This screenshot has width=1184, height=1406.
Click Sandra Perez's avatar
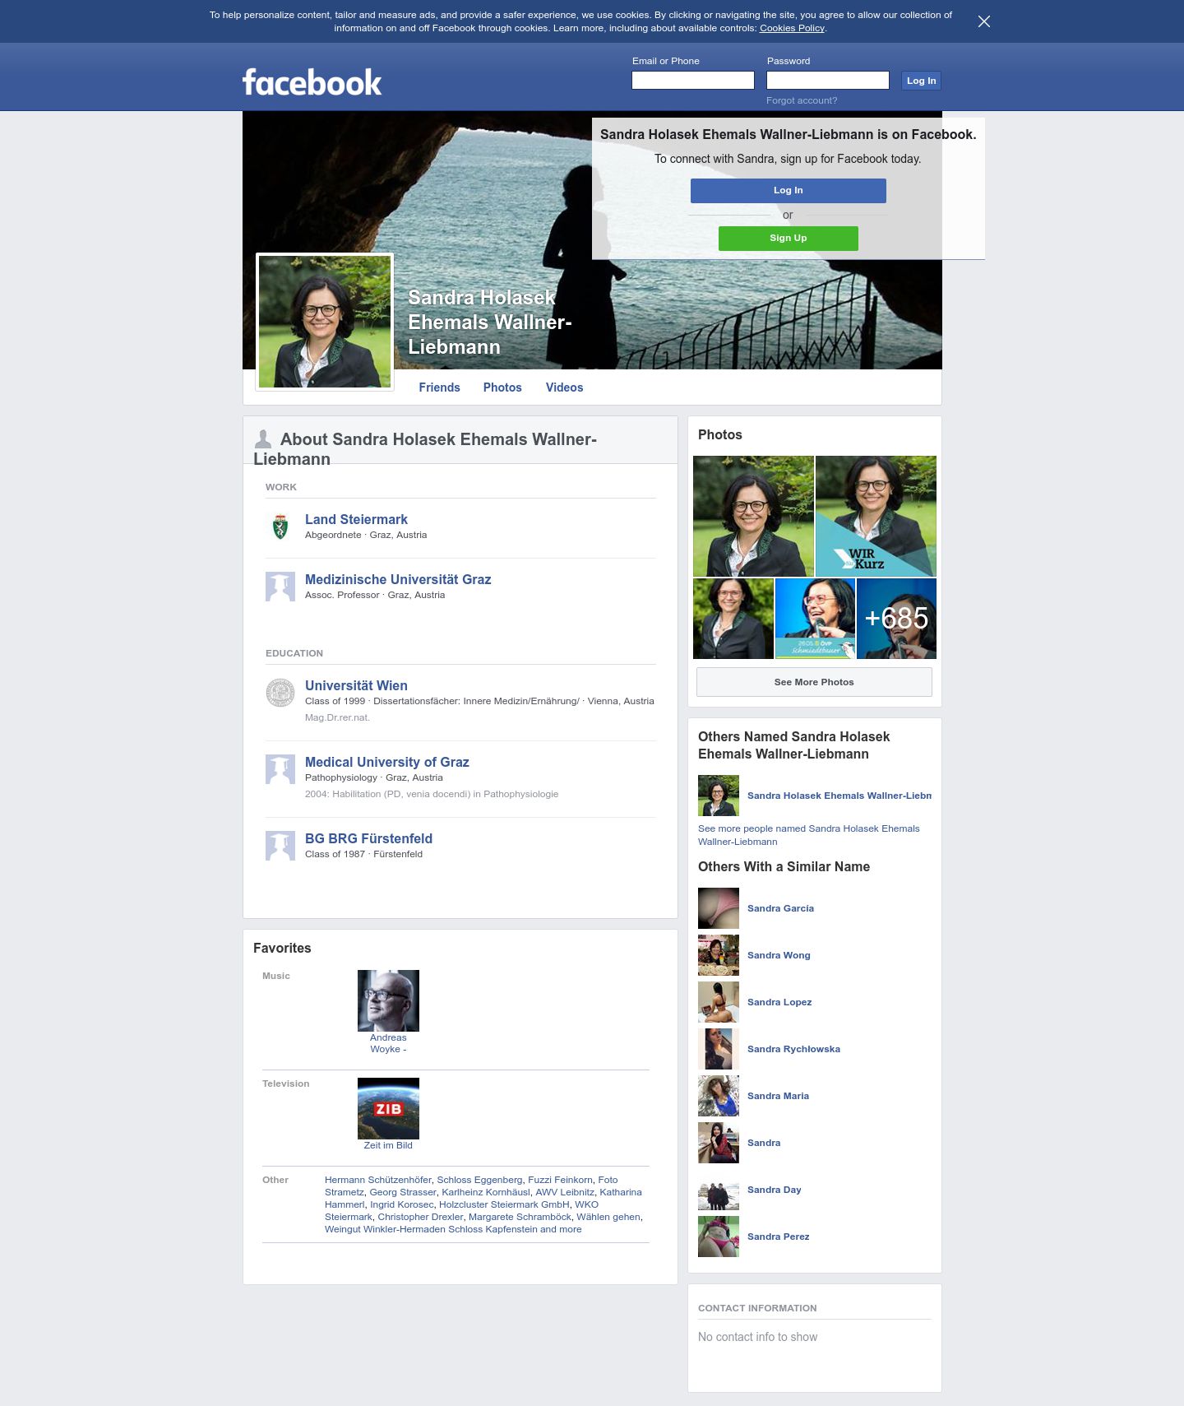tap(719, 1237)
